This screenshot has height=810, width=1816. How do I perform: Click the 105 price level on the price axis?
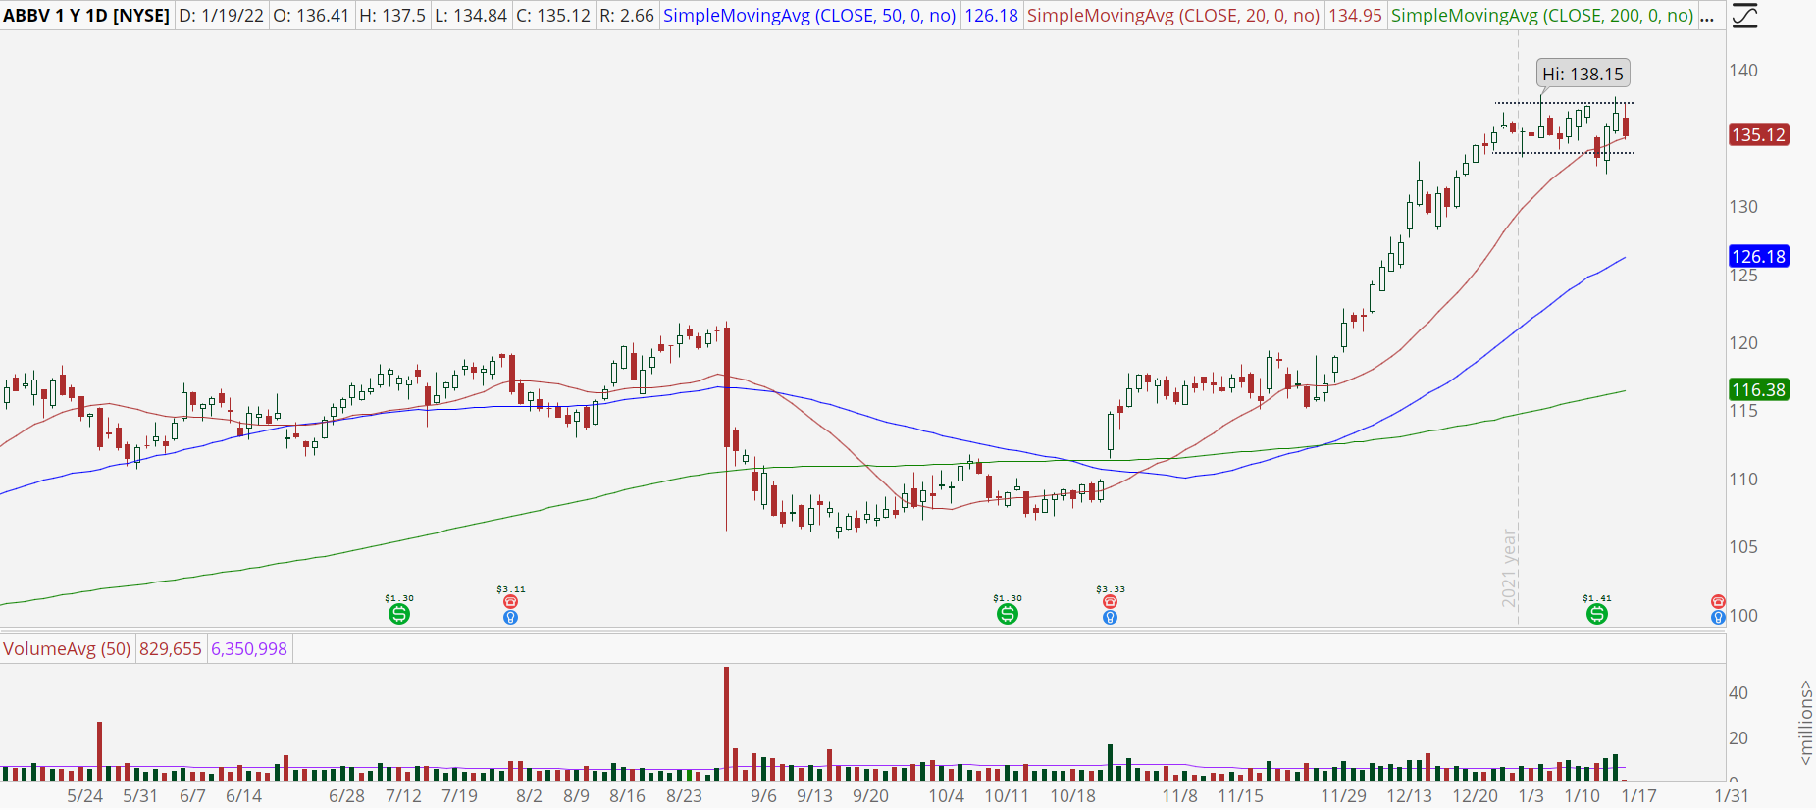1743,547
